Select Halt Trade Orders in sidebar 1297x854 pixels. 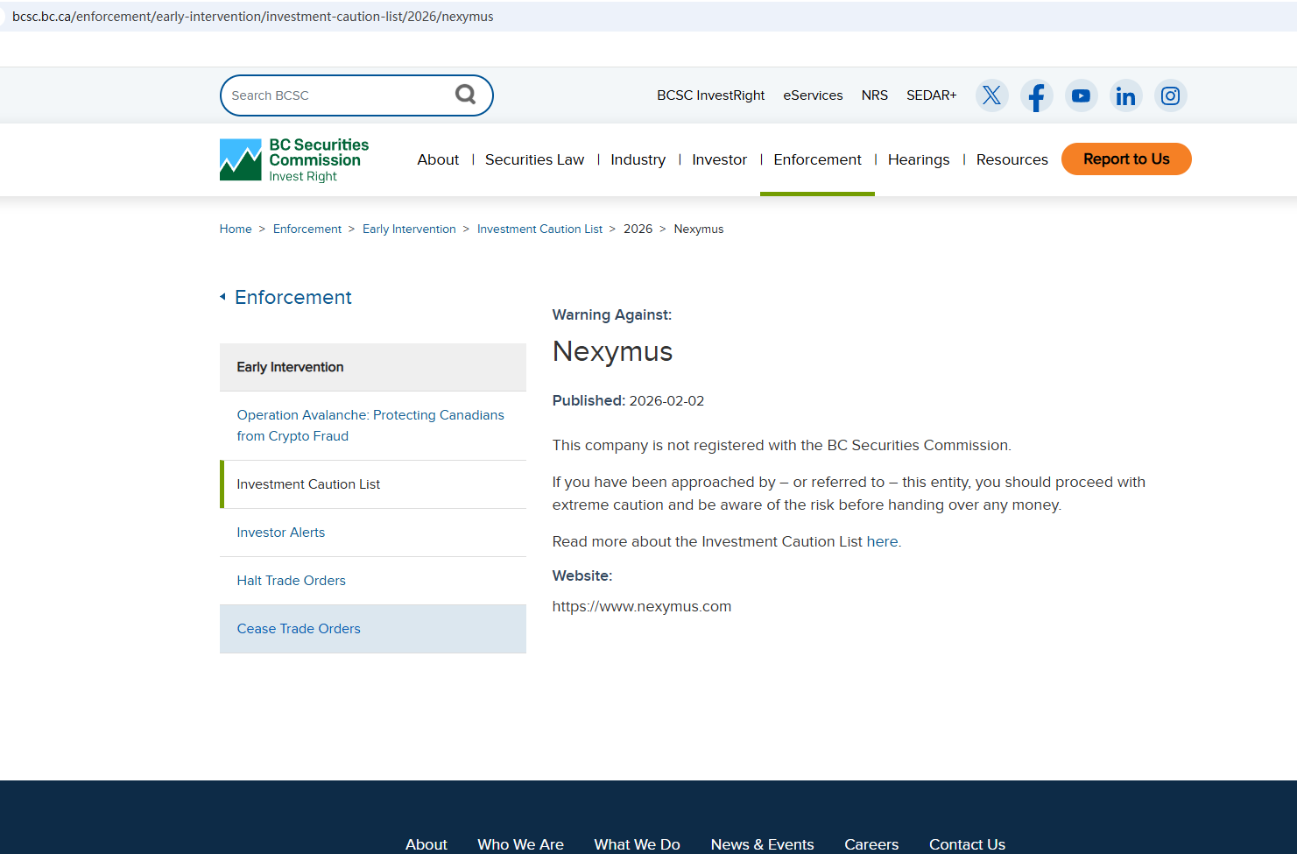point(291,581)
